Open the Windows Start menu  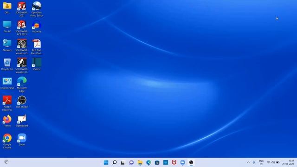[106, 162]
